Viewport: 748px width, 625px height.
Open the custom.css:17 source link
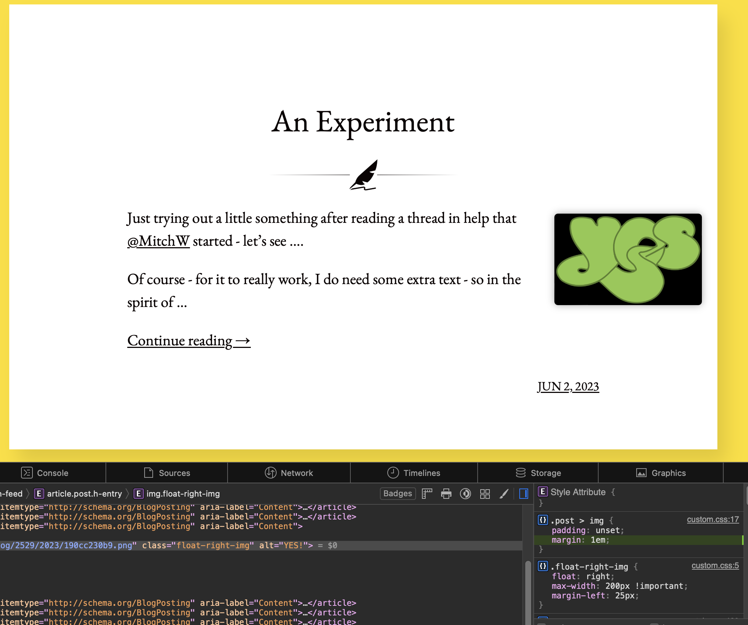pyautogui.click(x=713, y=519)
